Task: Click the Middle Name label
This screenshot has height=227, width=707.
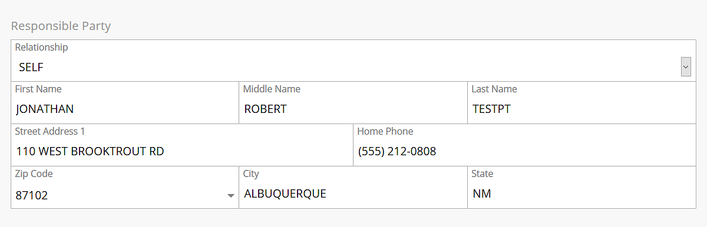Action: click(272, 89)
